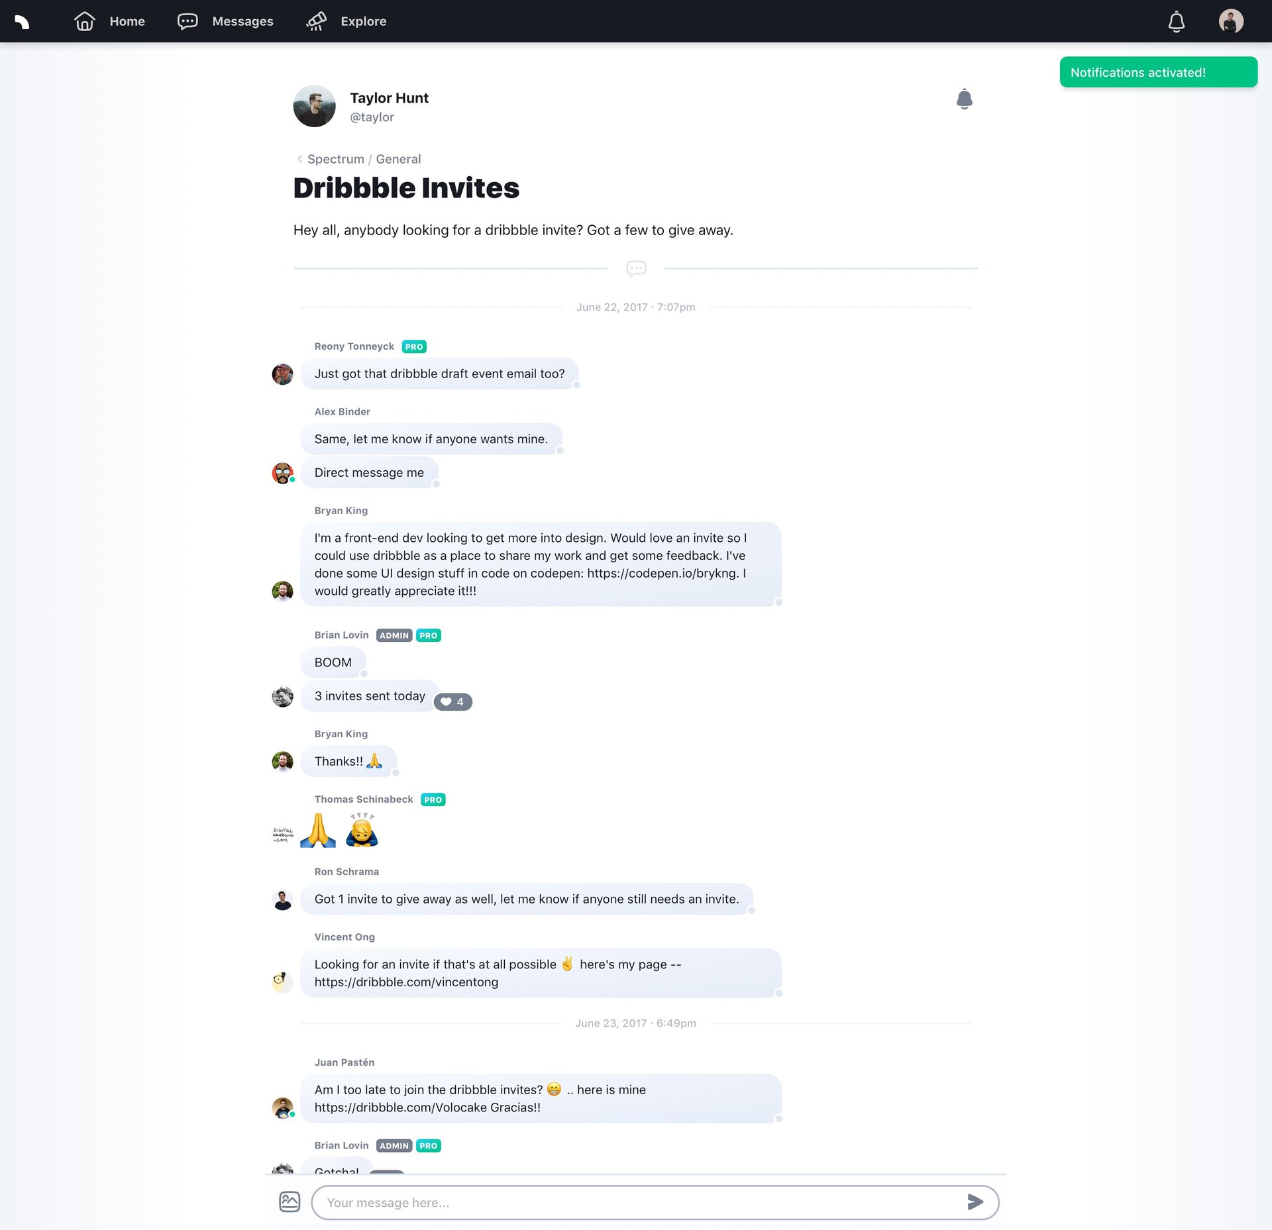The image size is (1272, 1230).
Task: Open Taylor Hunt's author profile name
Action: point(389,98)
